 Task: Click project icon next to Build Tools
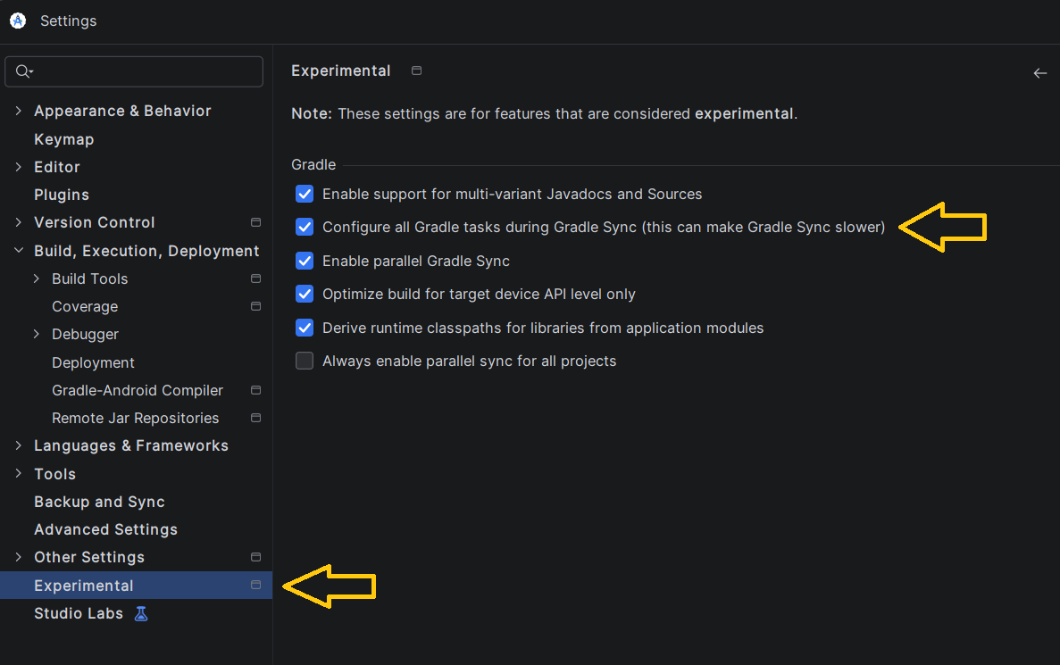click(x=255, y=278)
